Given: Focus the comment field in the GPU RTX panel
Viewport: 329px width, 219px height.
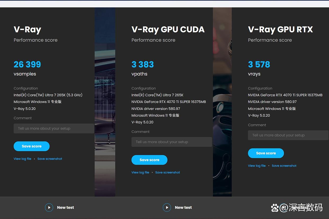Looking at the screenshot, I should click(288, 135).
